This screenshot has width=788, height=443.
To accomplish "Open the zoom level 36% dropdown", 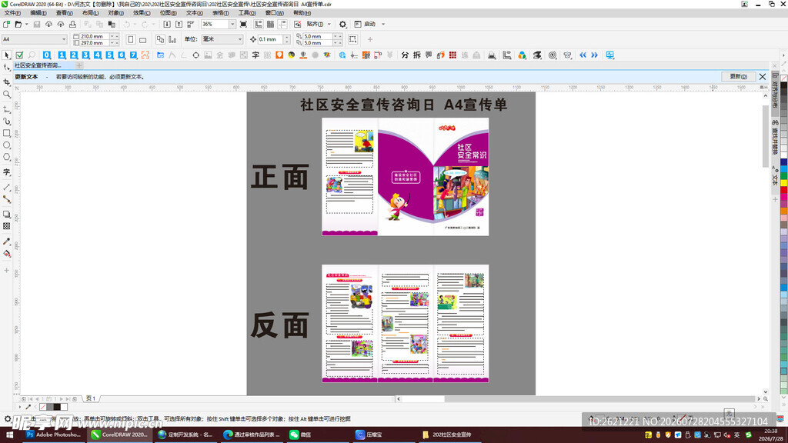I will [x=232, y=24].
